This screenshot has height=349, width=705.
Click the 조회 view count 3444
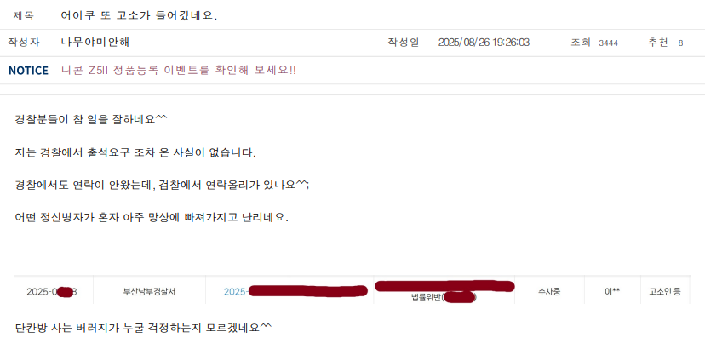coord(608,43)
